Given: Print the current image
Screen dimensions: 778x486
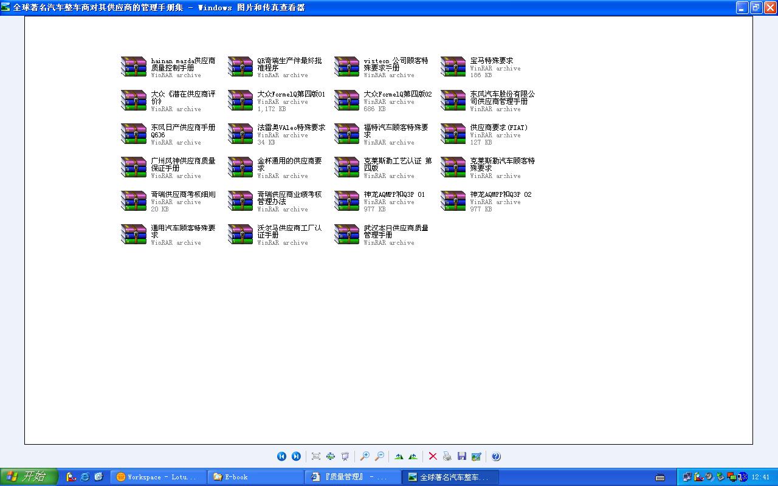Looking at the screenshot, I should coord(447,456).
